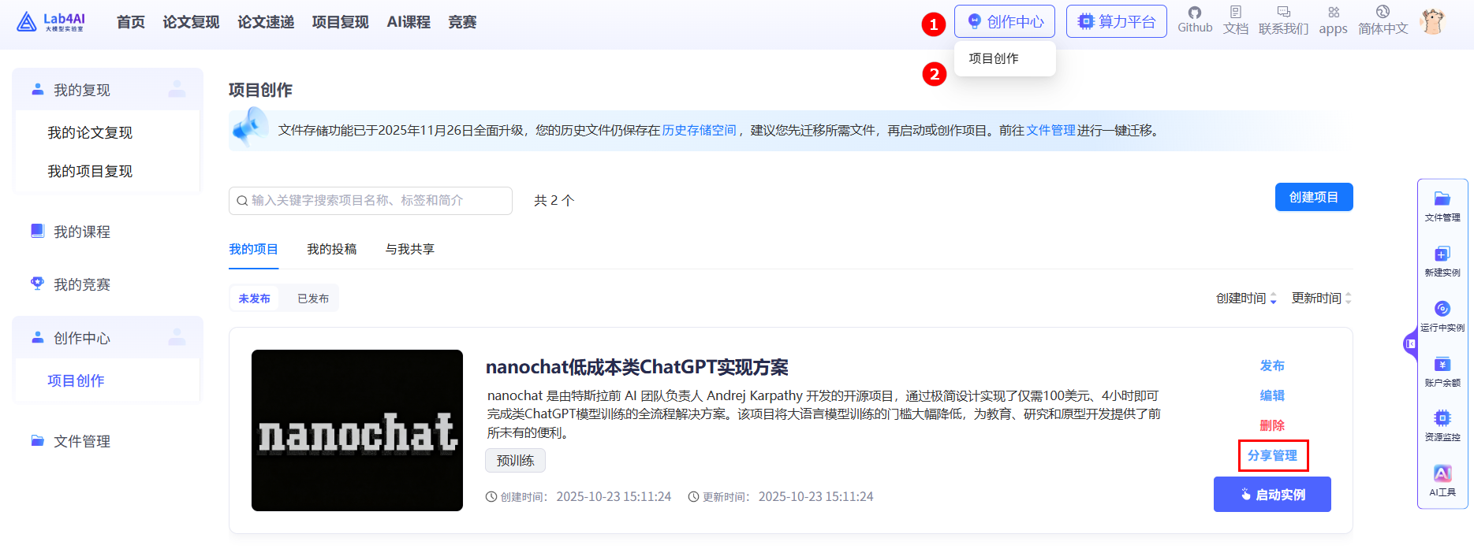Click the search magnifier icon

(242, 201)
